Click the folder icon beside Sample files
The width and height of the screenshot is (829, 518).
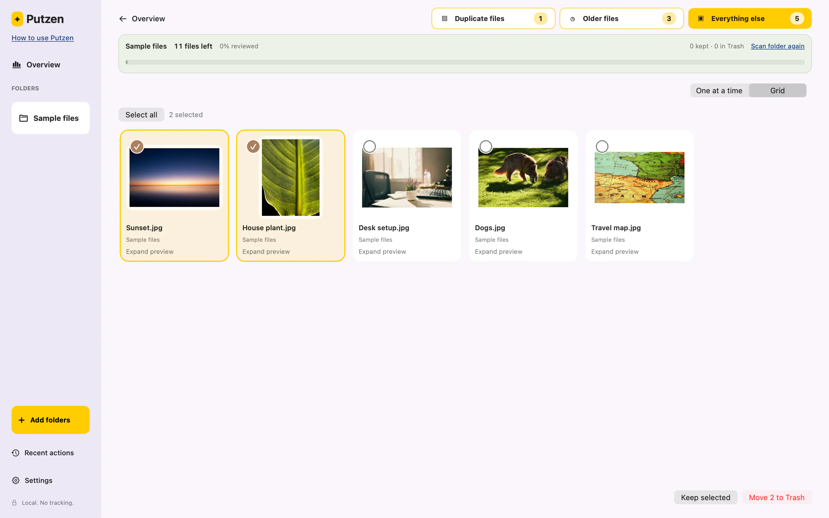point(24,118)
